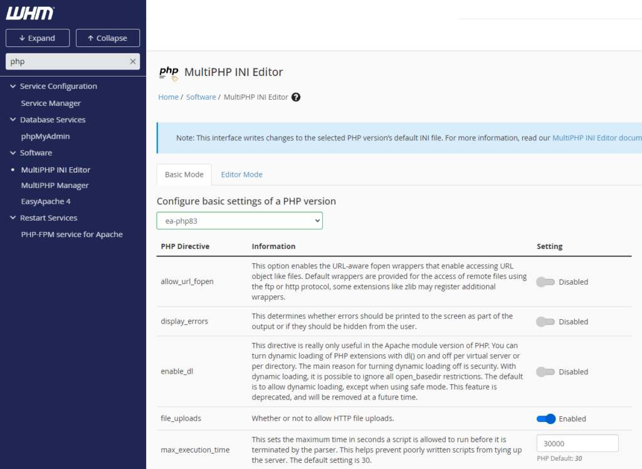This screenshot has width=642, height=469.
Task: Open phpMyAdmin
Action: (45, 137)
